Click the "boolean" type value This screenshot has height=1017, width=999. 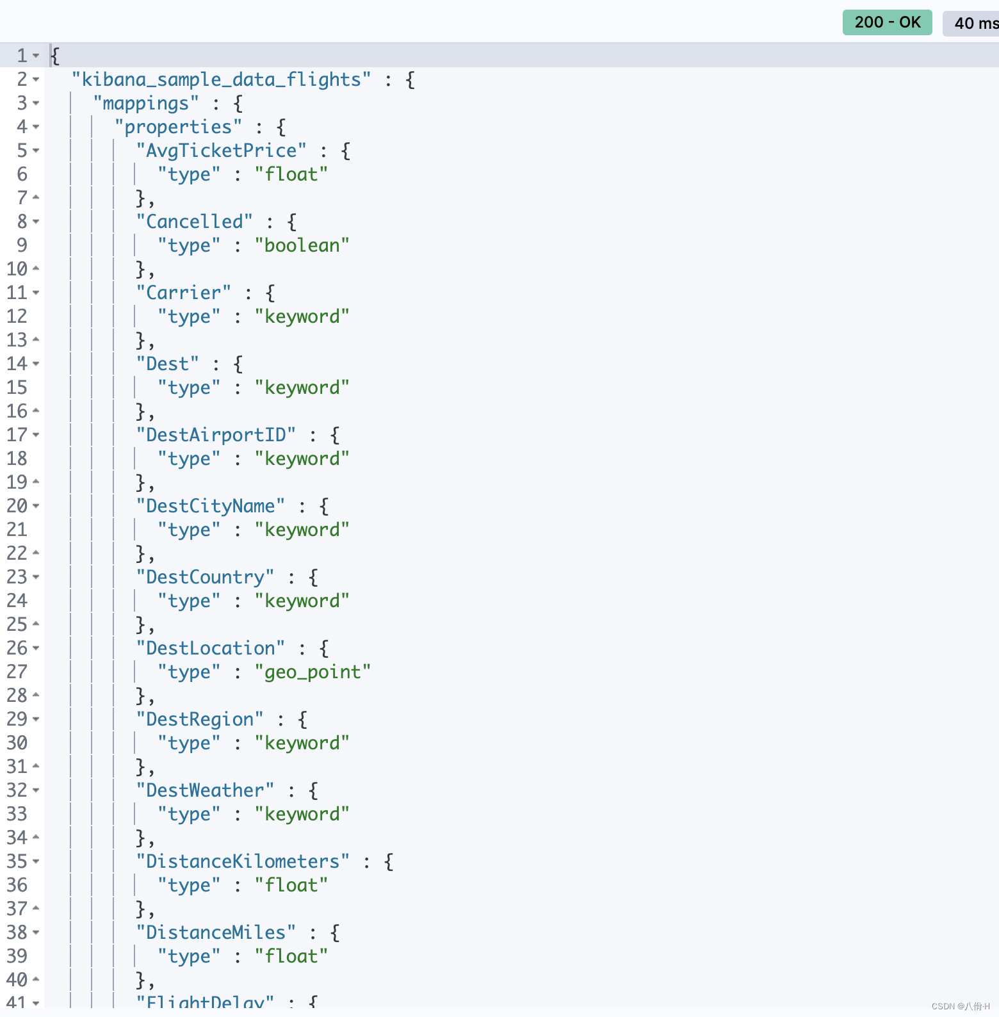click(x=302, y=245)
